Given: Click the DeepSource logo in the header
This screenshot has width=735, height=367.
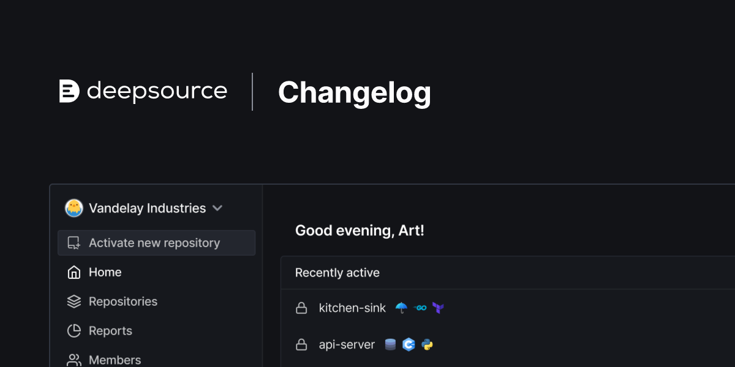Looking at the screenshot, I should pyautogui.click(x=143, y=91).
